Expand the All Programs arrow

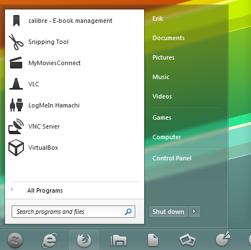[12, 189]
